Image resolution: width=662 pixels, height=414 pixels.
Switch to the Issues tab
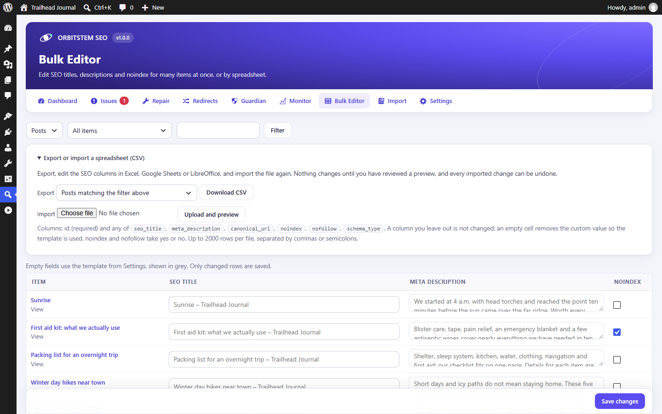tap(109, 101)
